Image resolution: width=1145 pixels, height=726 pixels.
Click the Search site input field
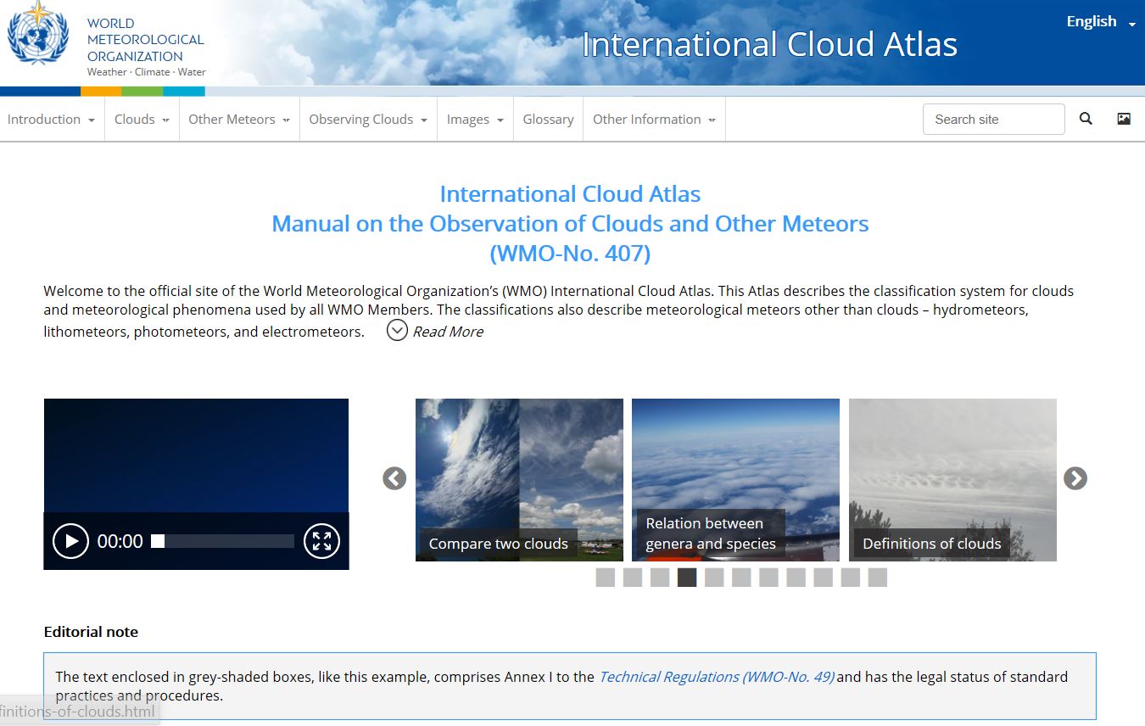click(x=993, y=120)
